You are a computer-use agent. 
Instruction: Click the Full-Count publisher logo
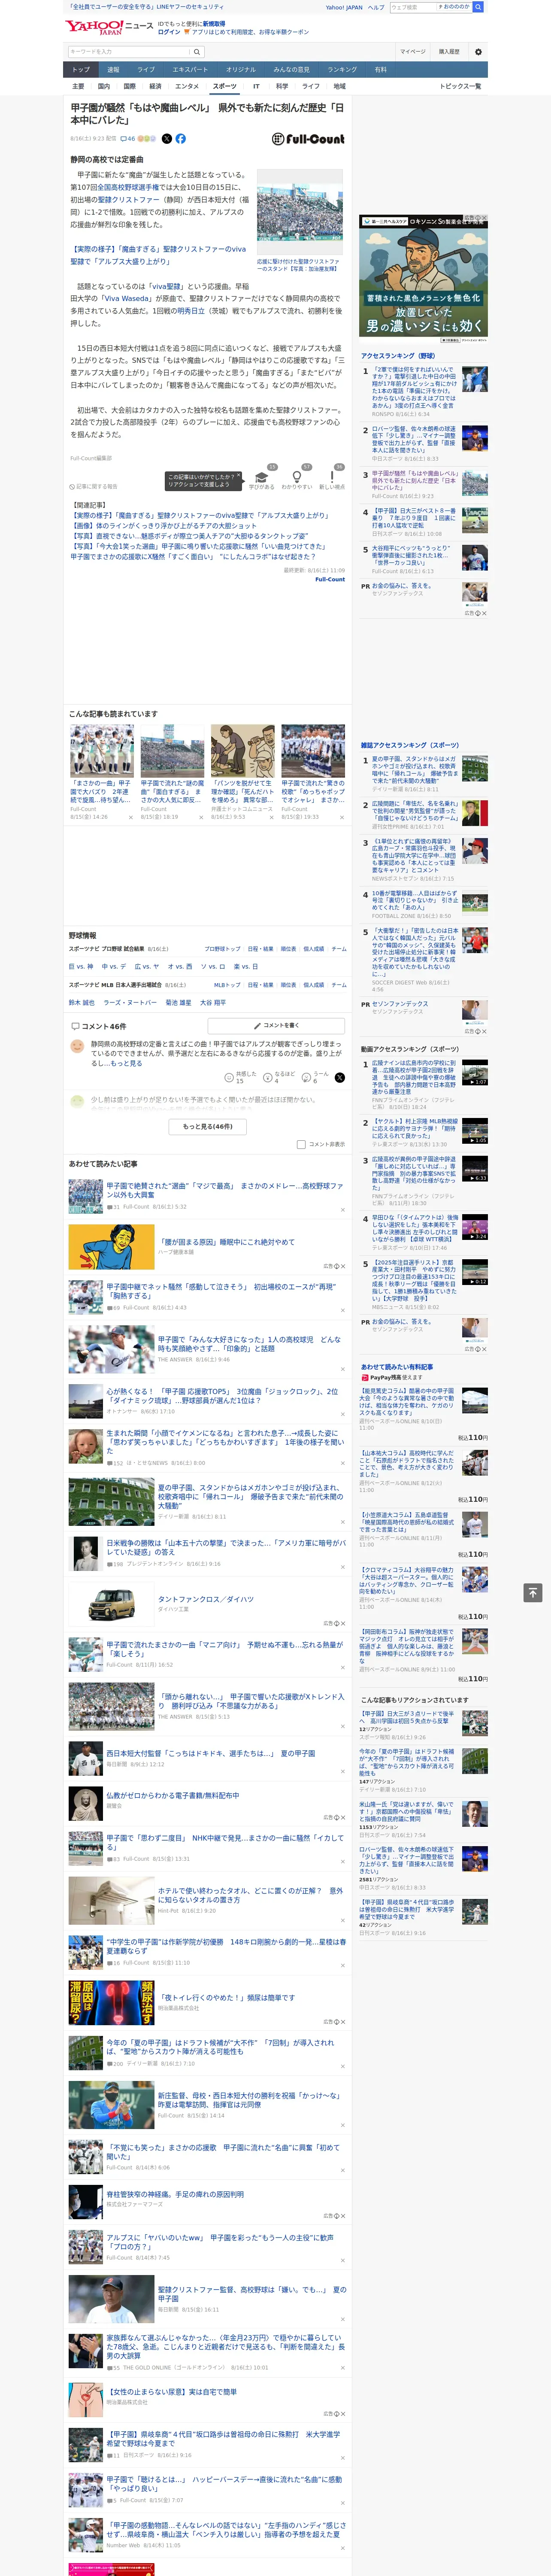coord(308,139)
